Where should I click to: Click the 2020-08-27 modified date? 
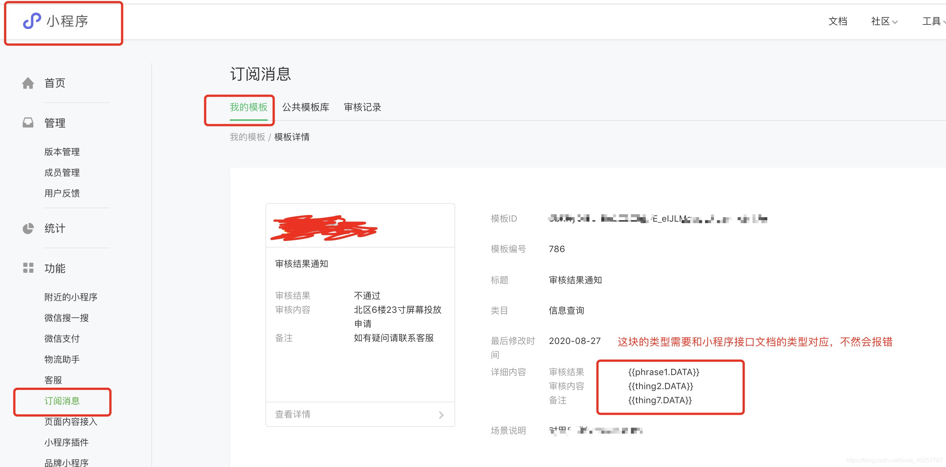(x=575, y=341)
